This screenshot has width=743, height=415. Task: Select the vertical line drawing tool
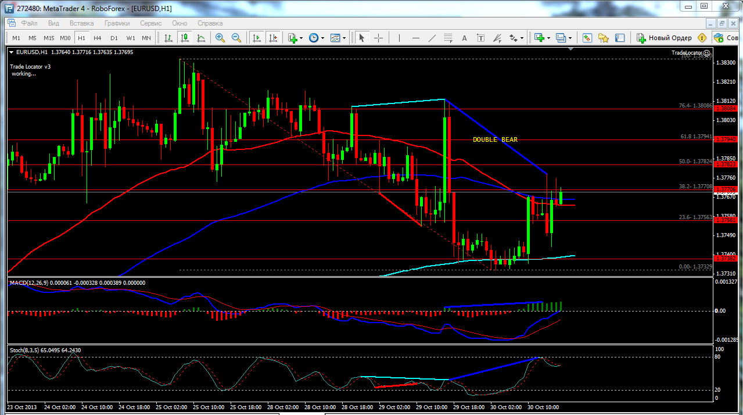399,38
